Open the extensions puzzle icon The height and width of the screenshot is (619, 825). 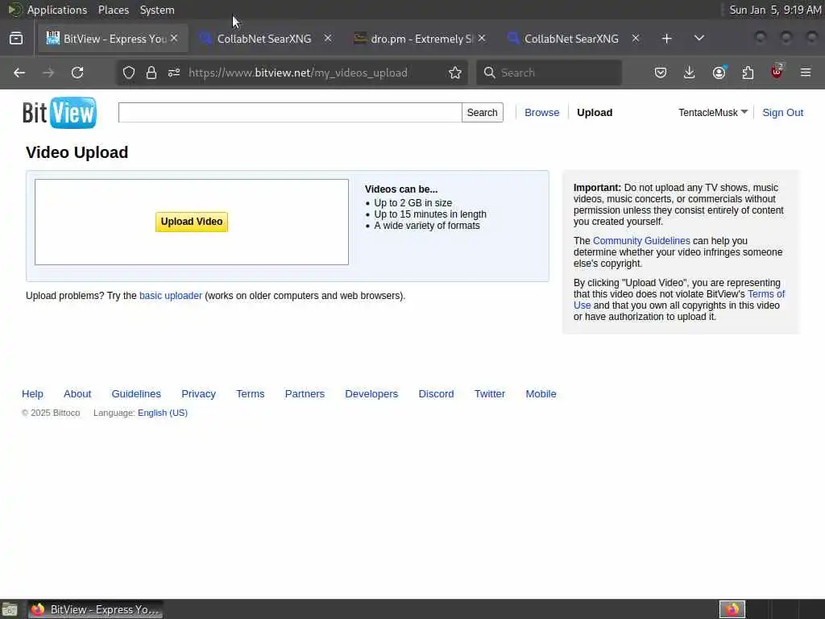(x=748, y=73)
